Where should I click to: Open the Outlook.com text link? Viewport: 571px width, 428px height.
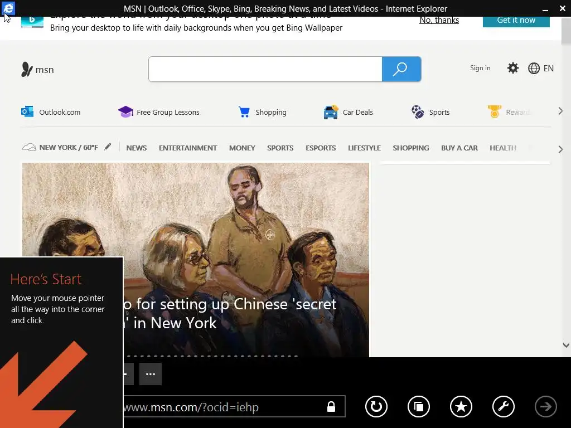[x=60, y=112]
